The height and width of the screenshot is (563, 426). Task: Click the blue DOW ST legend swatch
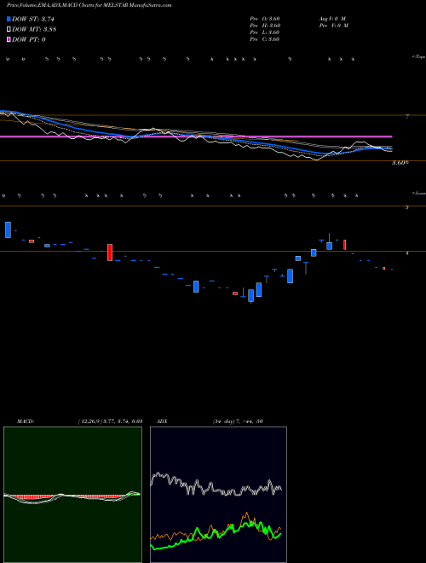pos(9,19)
